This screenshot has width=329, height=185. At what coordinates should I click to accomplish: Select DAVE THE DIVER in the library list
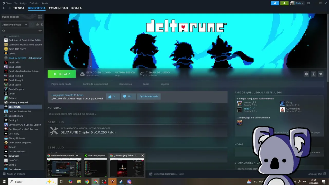tap(17, 49)
